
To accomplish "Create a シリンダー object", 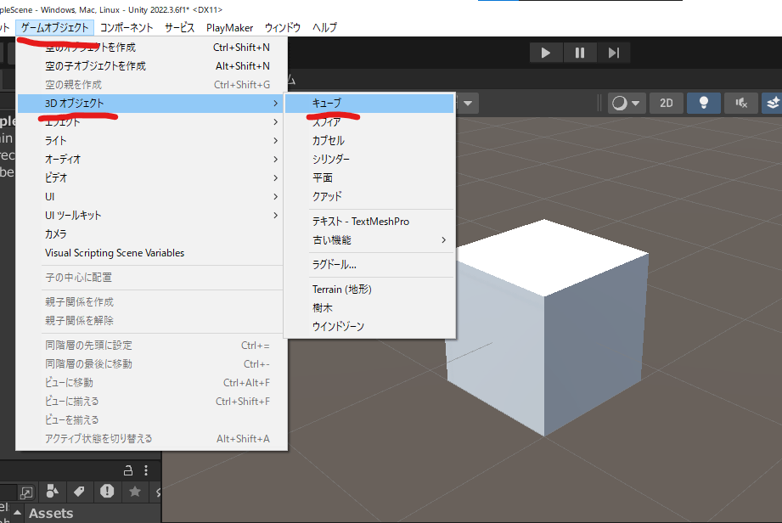I will pos(369,159).
